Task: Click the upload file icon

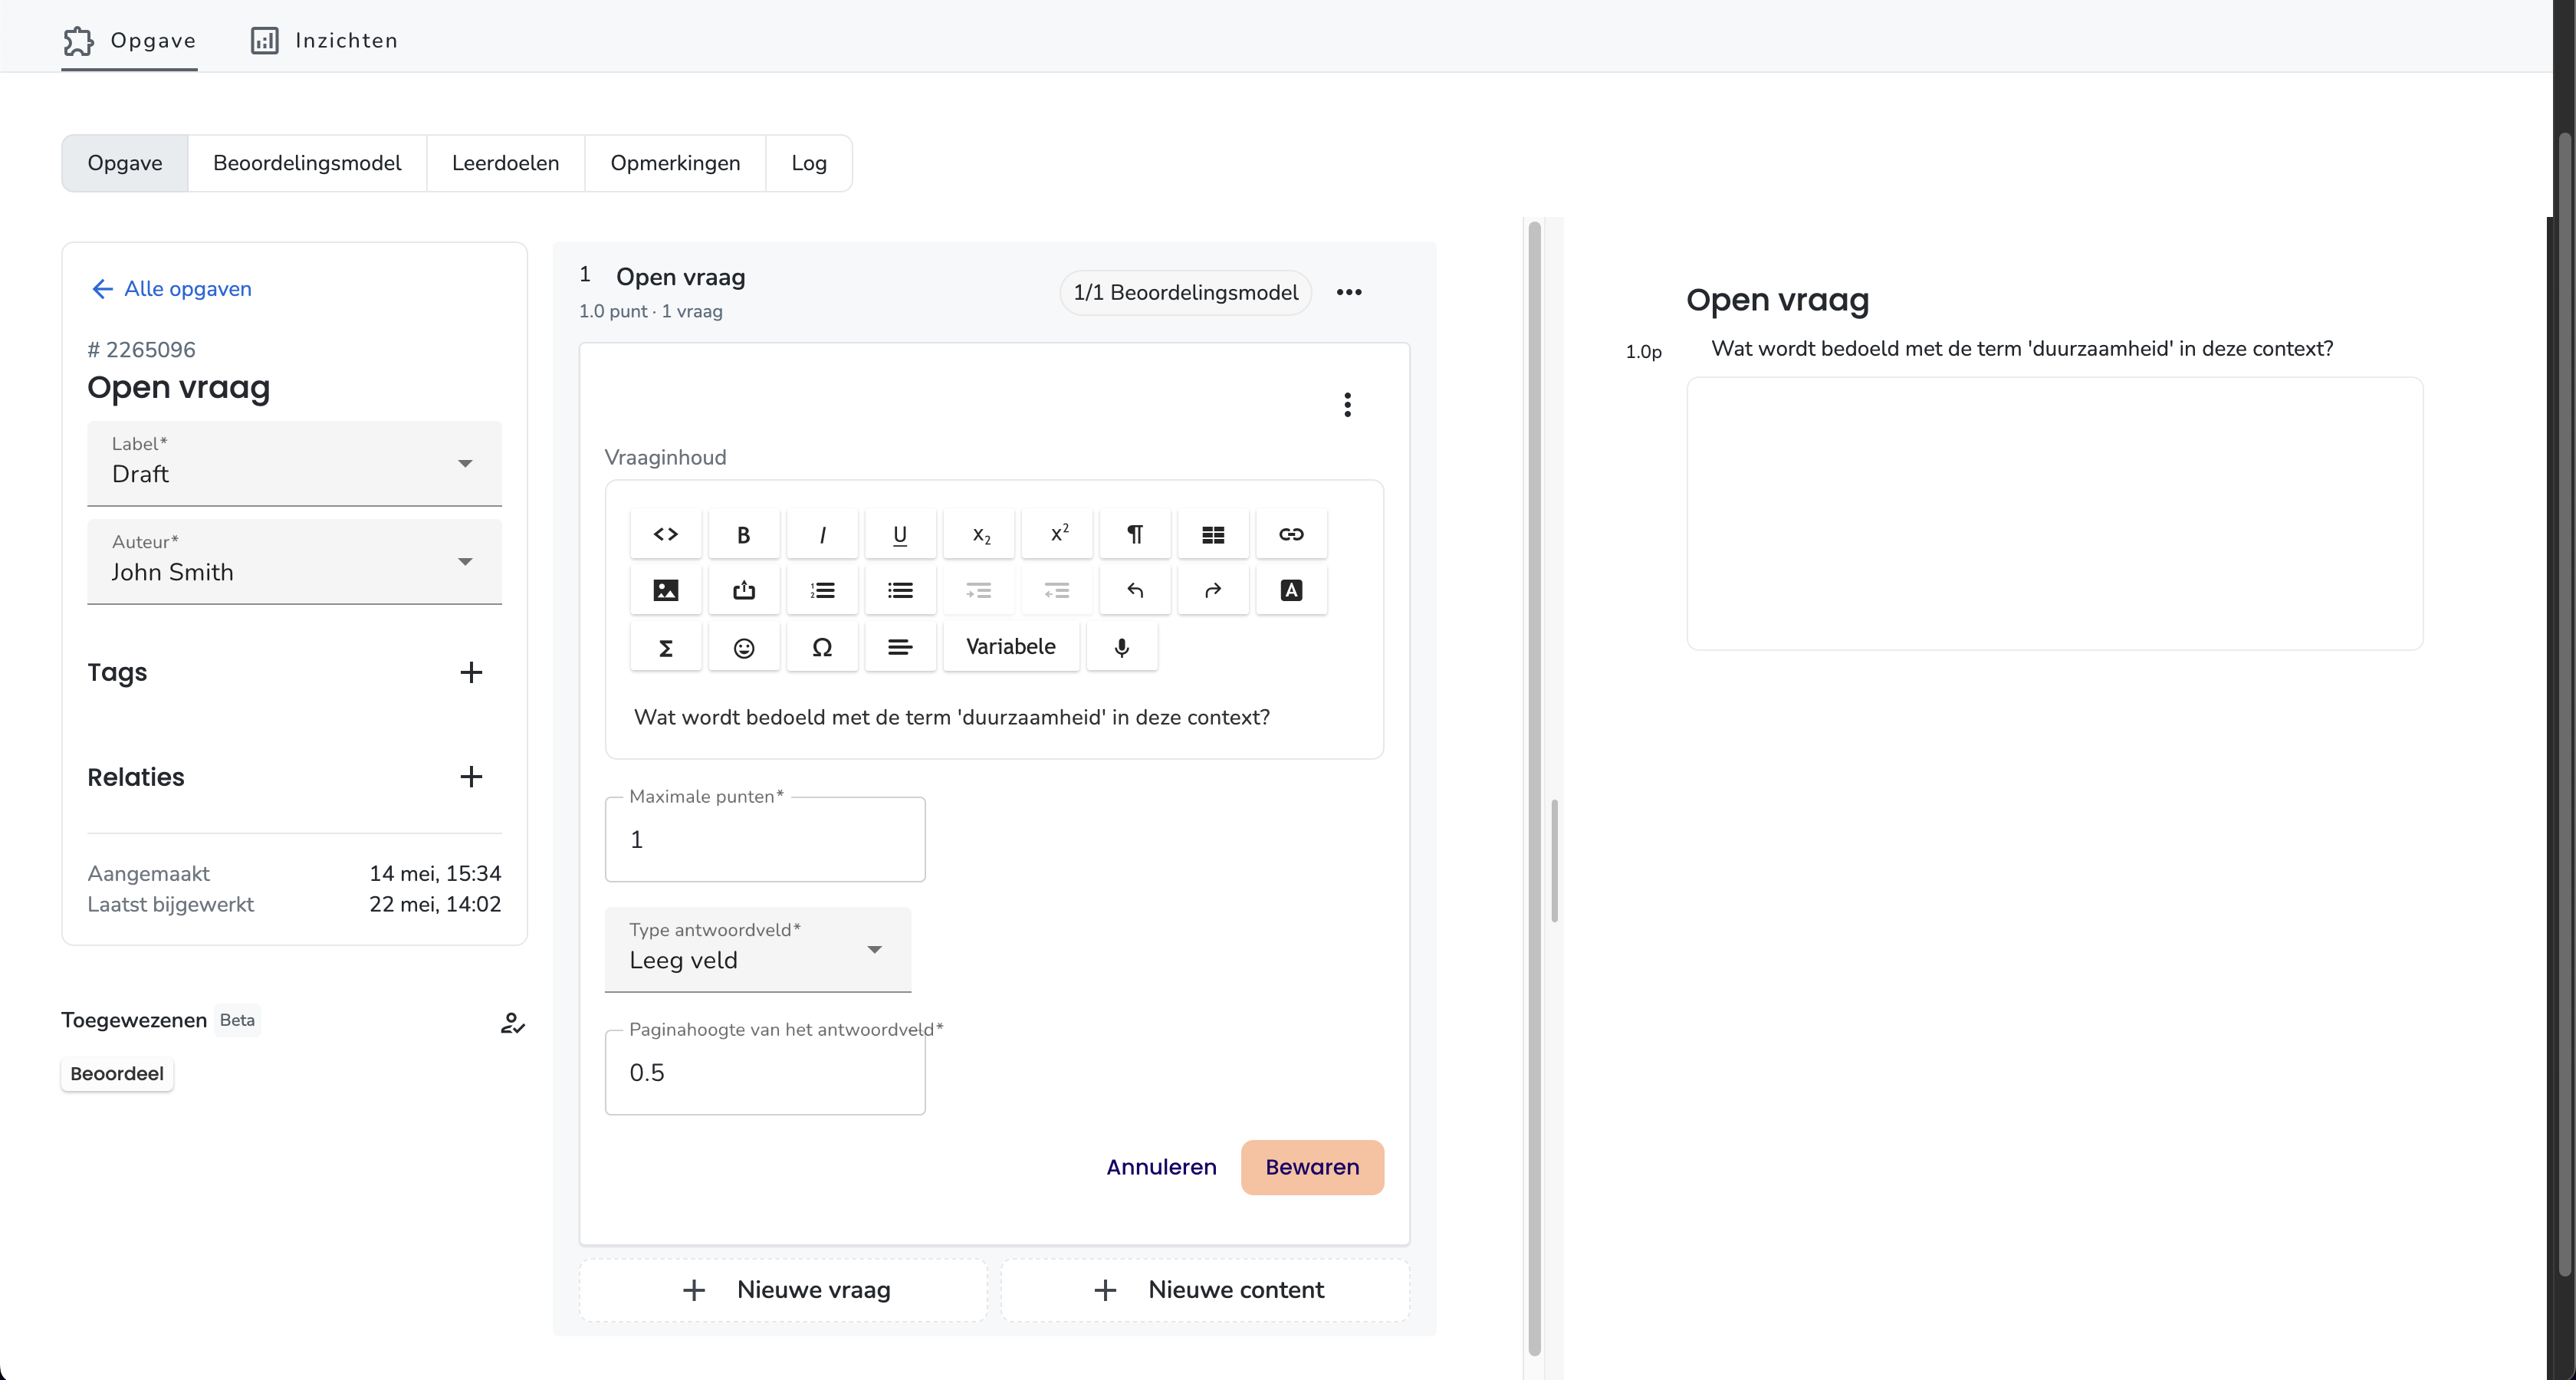Action: (x=743, y=590)
